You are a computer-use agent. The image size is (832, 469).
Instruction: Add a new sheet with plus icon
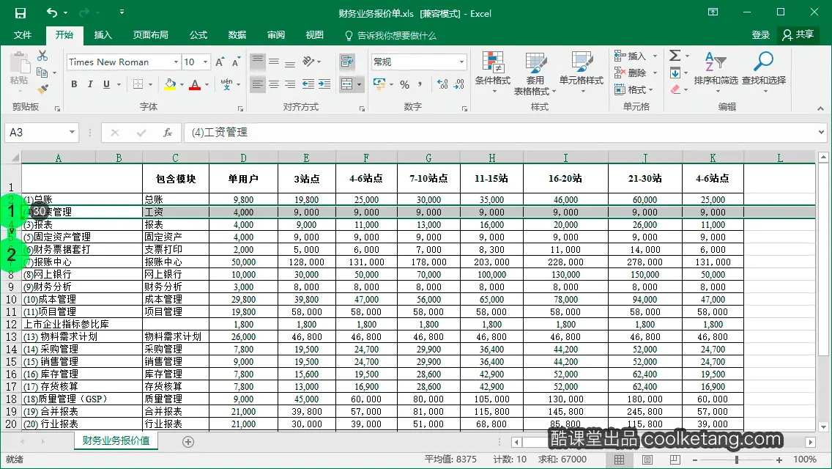pyautogui.click(x=187, y=442)
